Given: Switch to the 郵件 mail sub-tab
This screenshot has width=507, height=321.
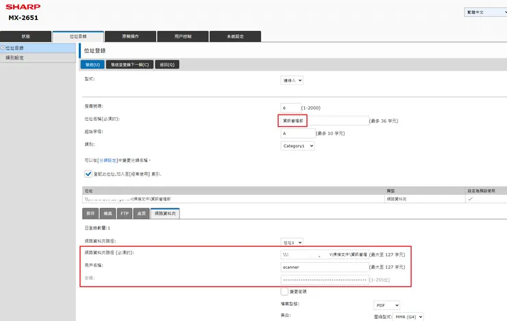Looking at the screenshot, I should pos(90,213).
